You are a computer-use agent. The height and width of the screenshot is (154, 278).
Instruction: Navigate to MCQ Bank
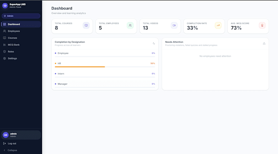(21, 45)
